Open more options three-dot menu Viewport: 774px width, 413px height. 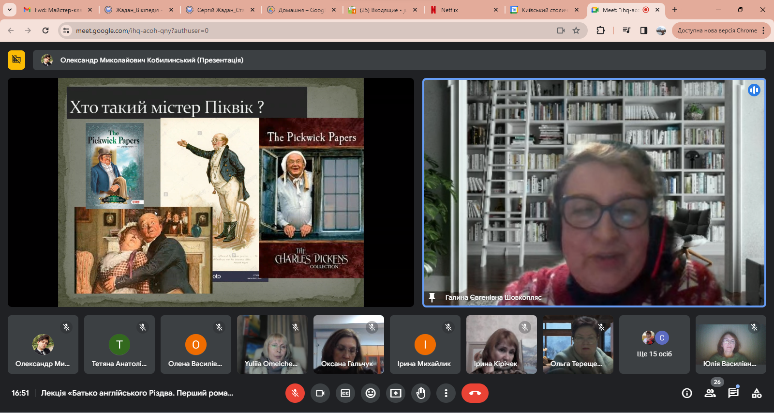446,393
